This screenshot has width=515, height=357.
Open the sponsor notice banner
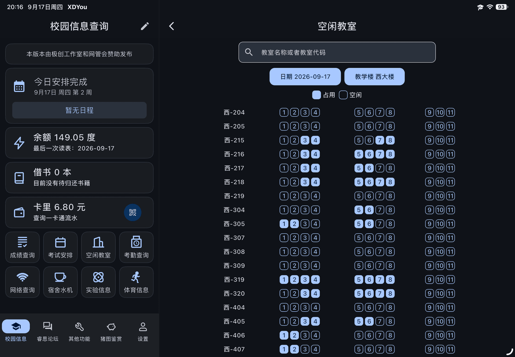[79, 54]
